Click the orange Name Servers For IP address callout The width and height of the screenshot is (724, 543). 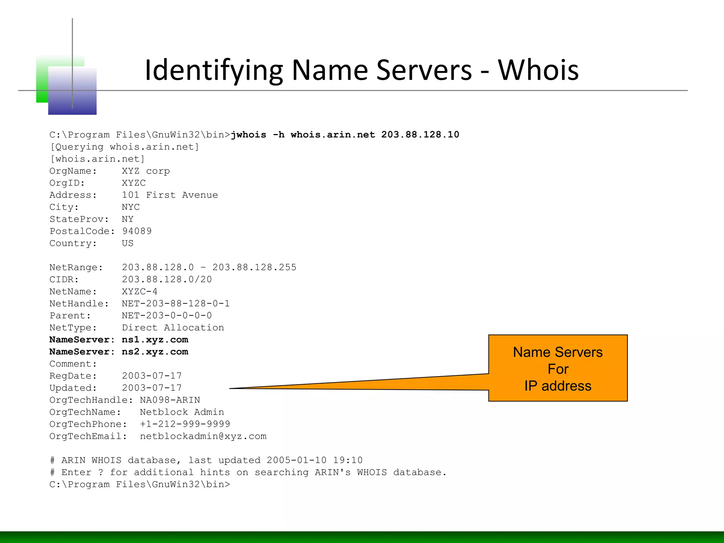tap(558, 368)
